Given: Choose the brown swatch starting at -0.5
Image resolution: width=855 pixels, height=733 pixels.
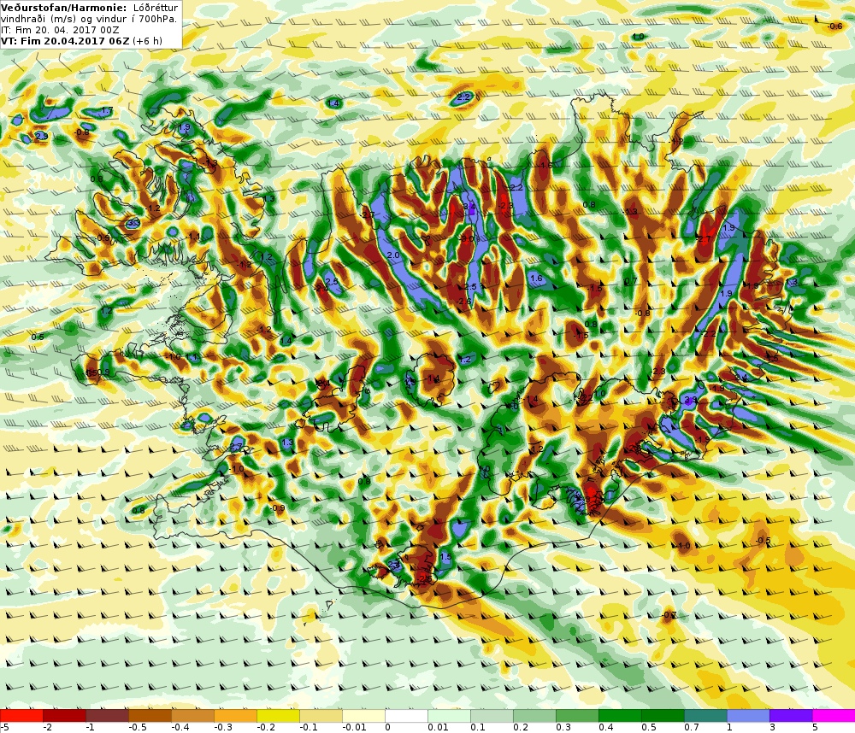Looking at the screenshot, I should point(150,716).
